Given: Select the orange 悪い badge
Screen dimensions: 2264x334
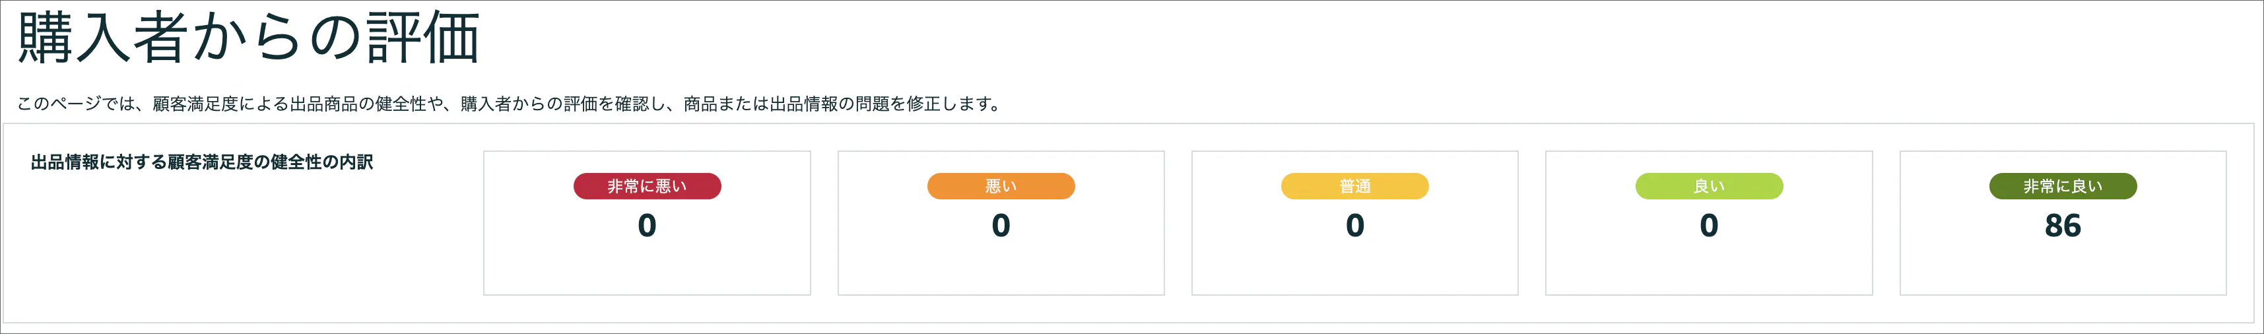Looking at the screenshot, I should coord(1000,186).
